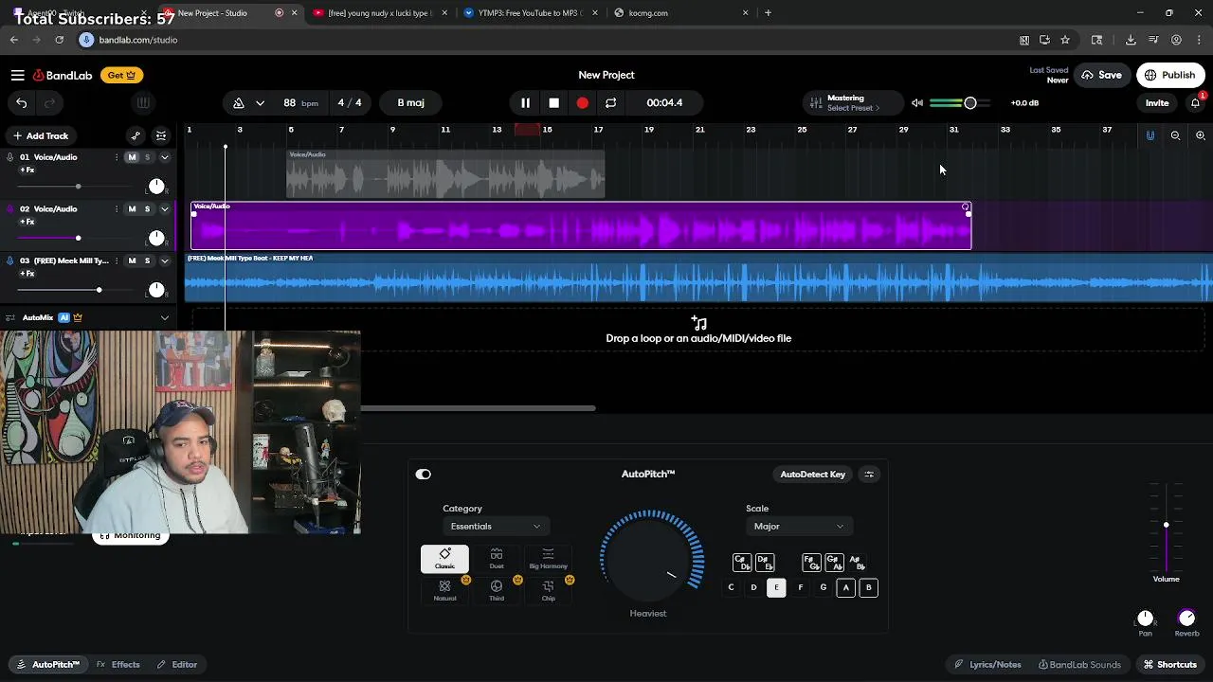Screen dimensions: 1213x682
Task: Adjust the master volume slider
Action: (x=970, y=102)
